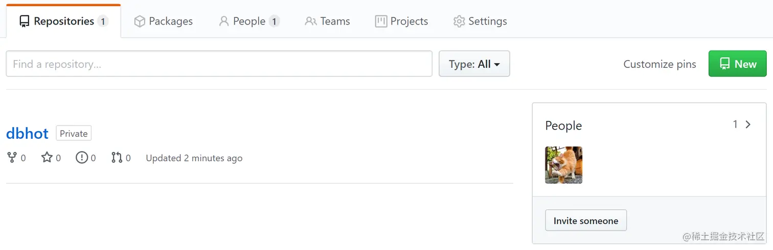
Task: Click the Packages cube icon
Action: coord(140,21)
